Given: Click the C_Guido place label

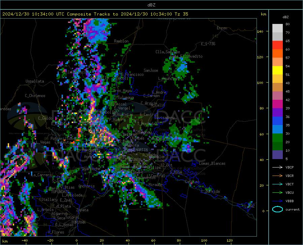Looking at the screenshot, I should 45,118.
